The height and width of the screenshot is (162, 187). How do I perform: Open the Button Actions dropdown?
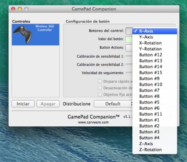[x=129, y=48]
